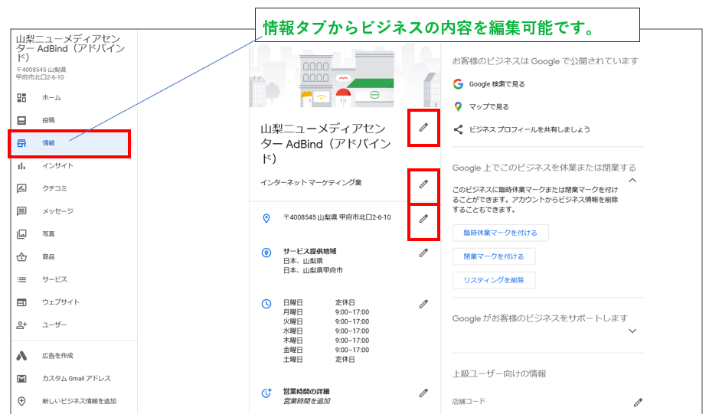The image size is (709, 414).
Task: Click the 広告を作成 link
Action: pos(57,356)
